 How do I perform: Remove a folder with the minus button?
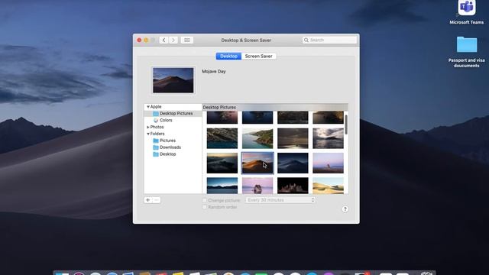[x=157, y=200]
